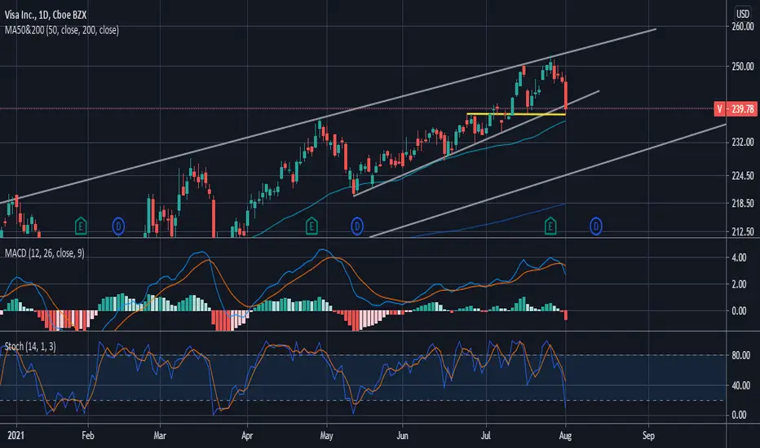
Task: Open the dividend D marker between Aug and Sep
Action: click(x=596, y=226)
